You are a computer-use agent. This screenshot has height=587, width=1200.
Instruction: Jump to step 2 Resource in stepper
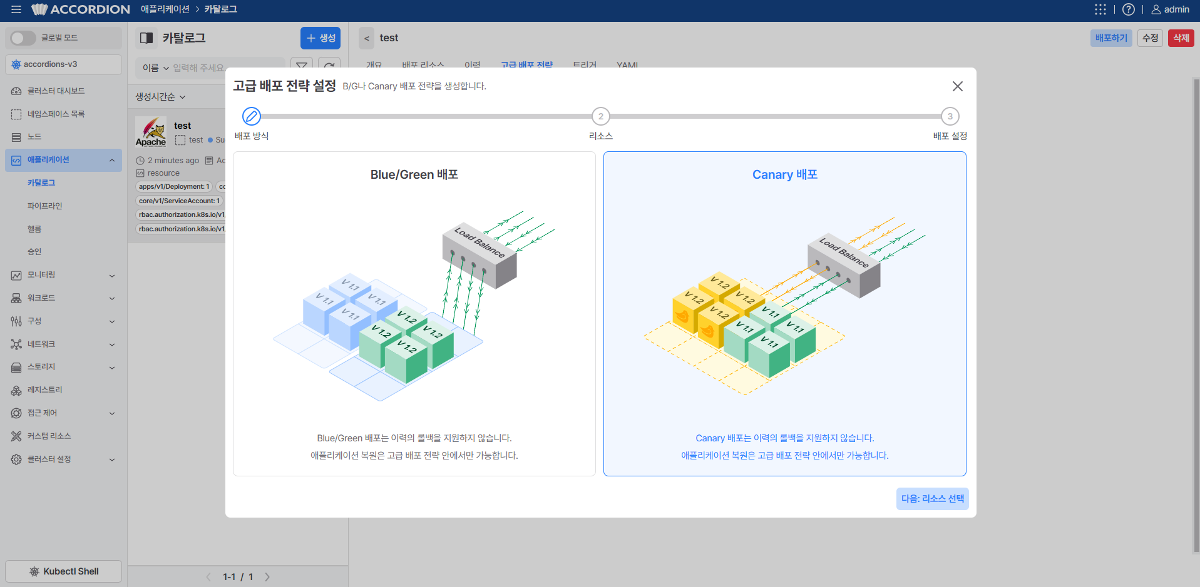601,116
